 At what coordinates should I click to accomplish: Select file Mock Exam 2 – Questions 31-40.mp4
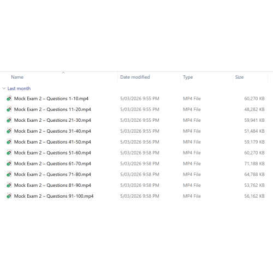coord(52,131)
